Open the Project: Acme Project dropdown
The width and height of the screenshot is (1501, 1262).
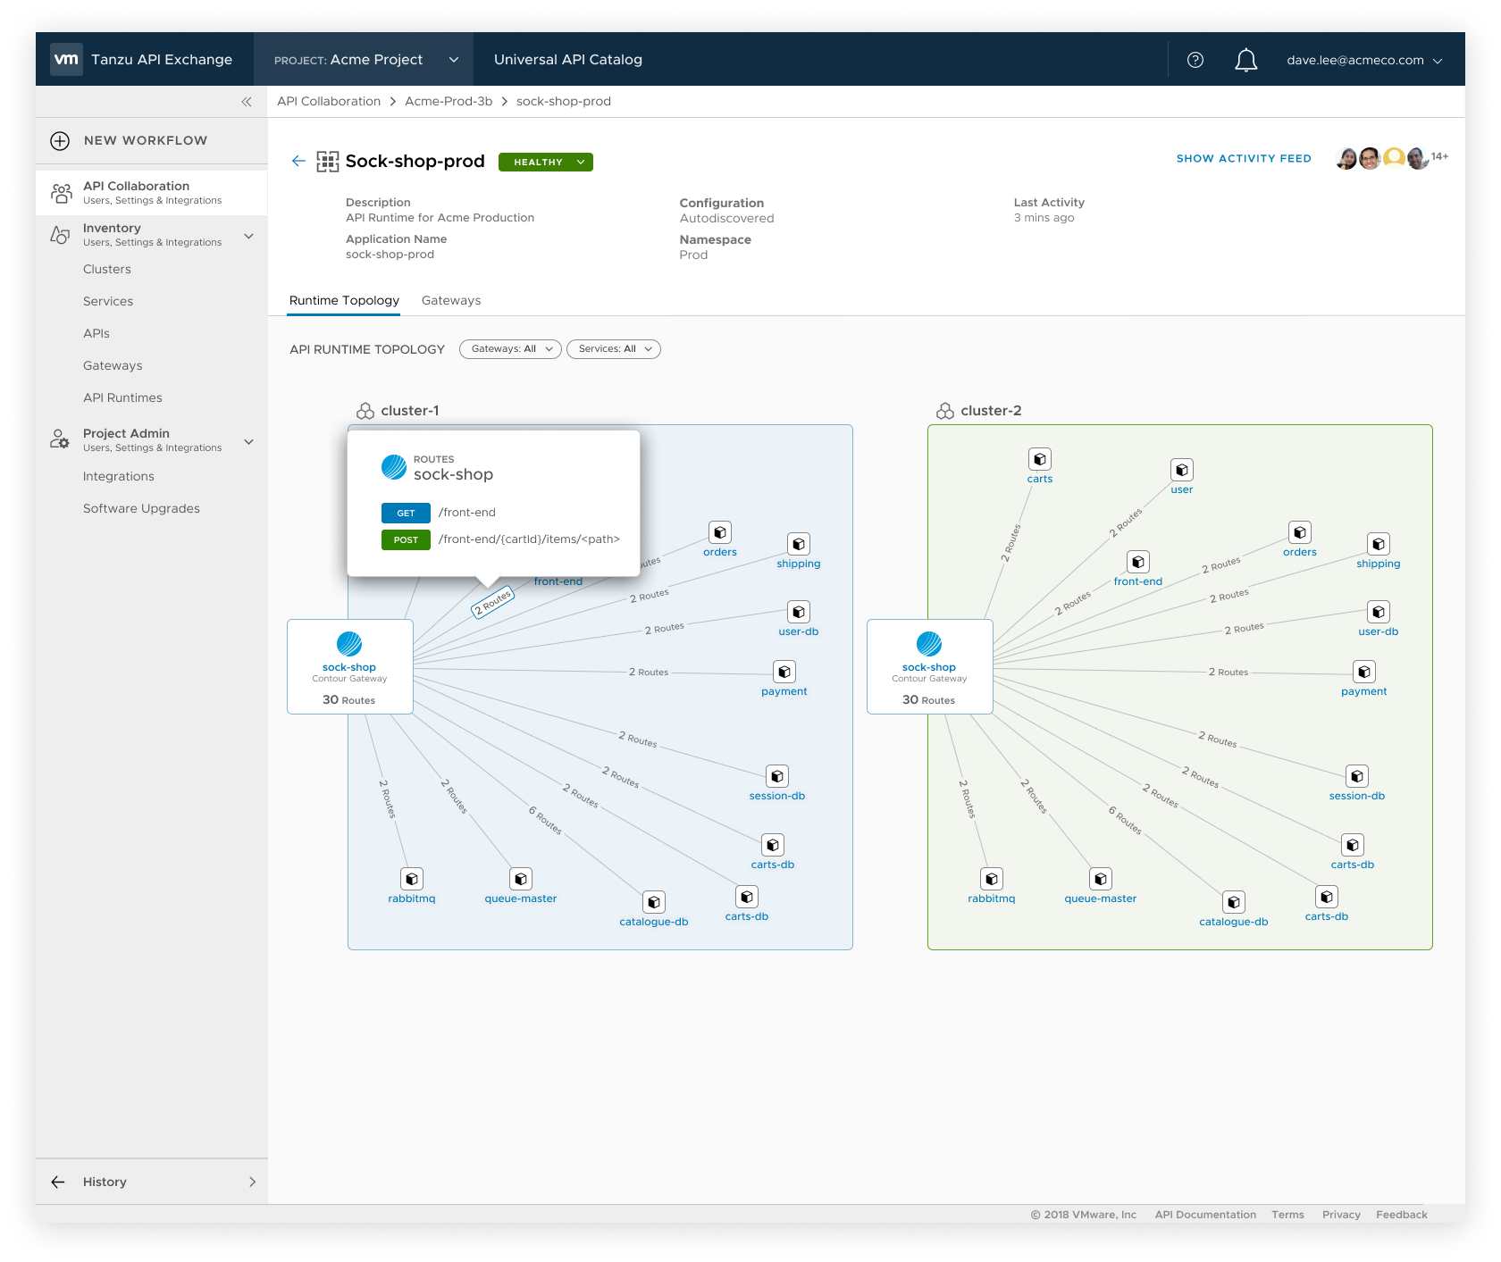click(x=364, y=60)
